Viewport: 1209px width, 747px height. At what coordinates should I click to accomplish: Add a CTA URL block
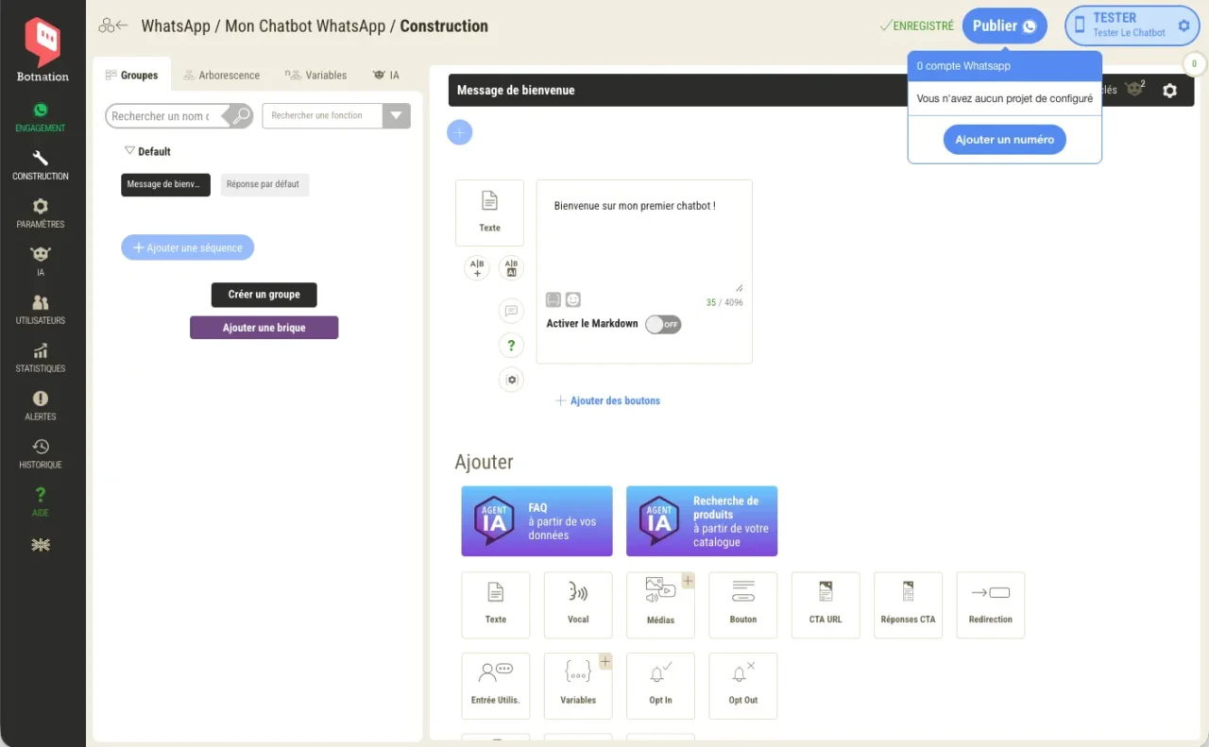826,604
